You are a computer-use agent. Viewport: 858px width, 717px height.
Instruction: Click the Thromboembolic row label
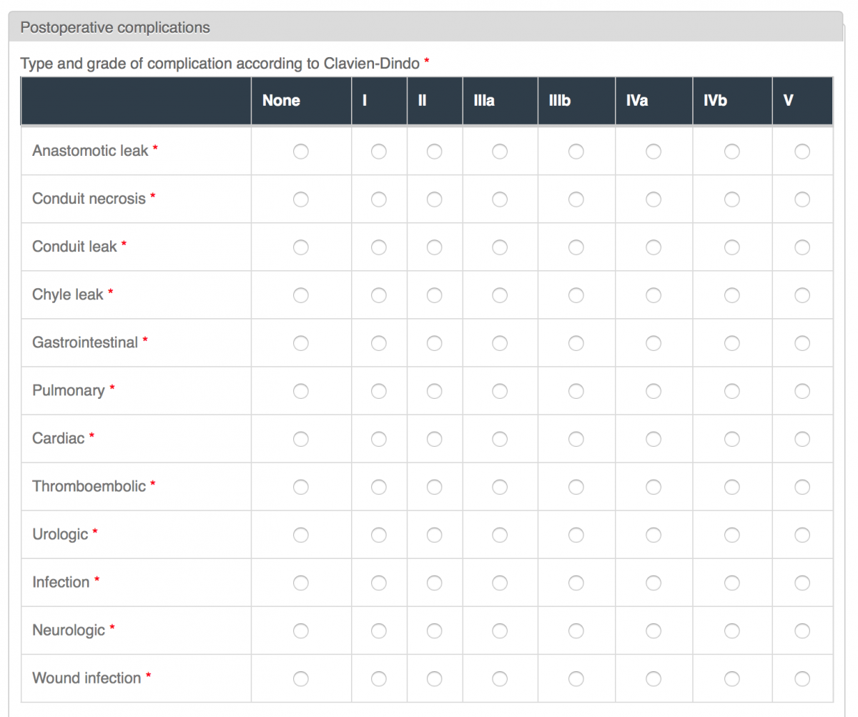coord(89,486)
